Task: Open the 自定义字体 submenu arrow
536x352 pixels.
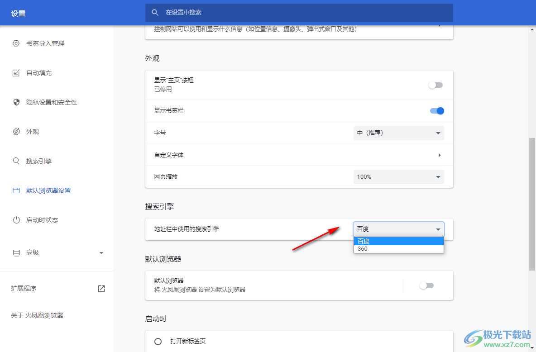Action: tap(440, 155)
